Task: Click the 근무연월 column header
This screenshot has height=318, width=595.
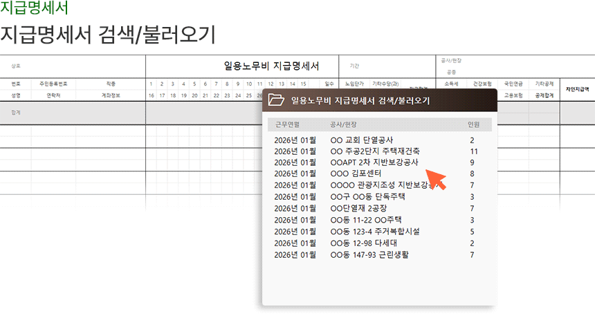Action: click(x=287, y=125)
